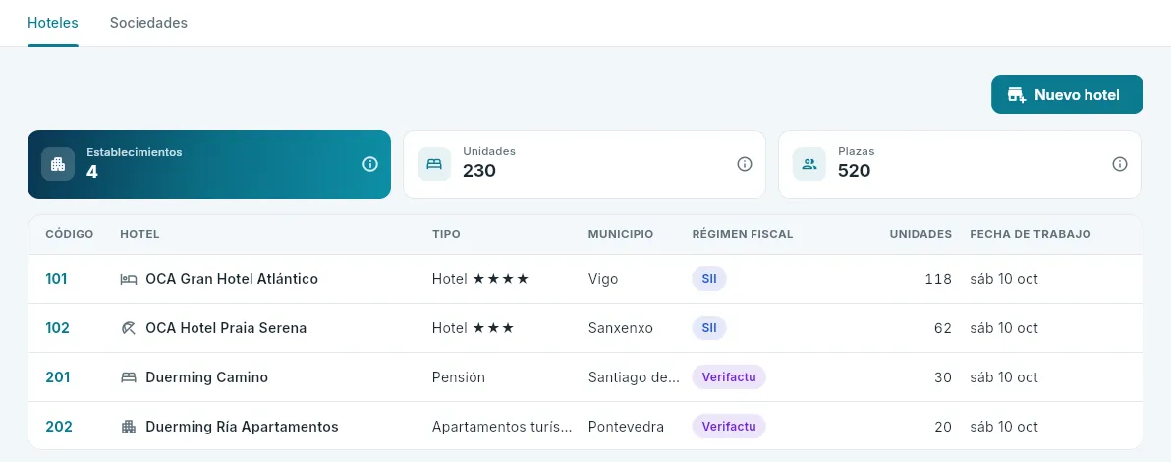
Task: Show info for Unidades card
Action: pos(745,164)
